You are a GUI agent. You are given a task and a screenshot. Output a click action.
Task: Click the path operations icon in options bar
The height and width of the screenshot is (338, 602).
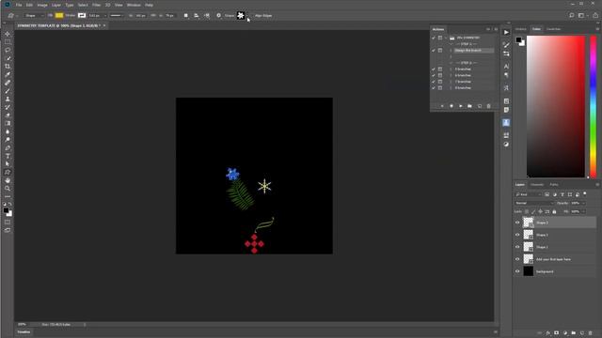click(186, 16)
